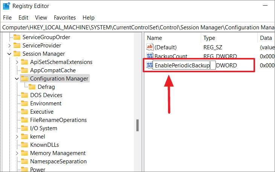Open the File menu
Screen dimensions: 275x172
click(x=8, y=18)
